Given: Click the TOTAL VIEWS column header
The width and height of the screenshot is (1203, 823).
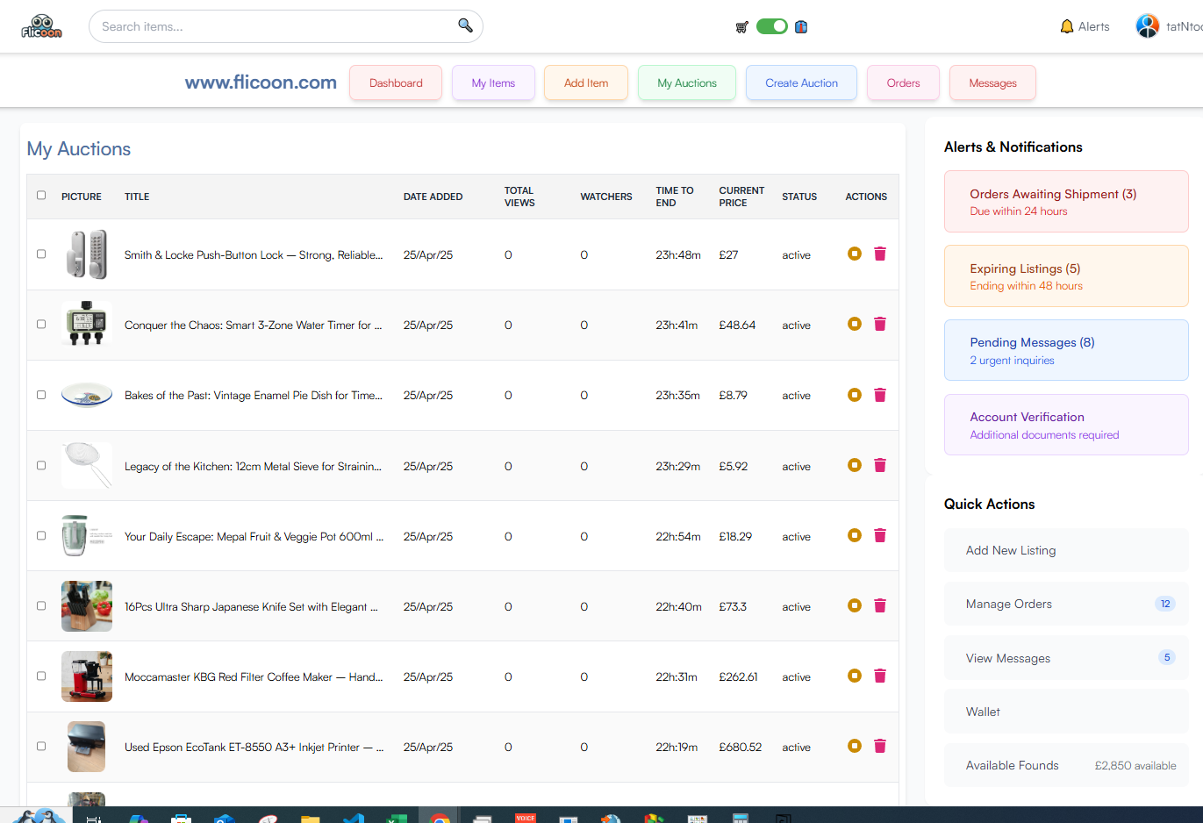Looking at the screenshot, I should click(x=519, y=197).
